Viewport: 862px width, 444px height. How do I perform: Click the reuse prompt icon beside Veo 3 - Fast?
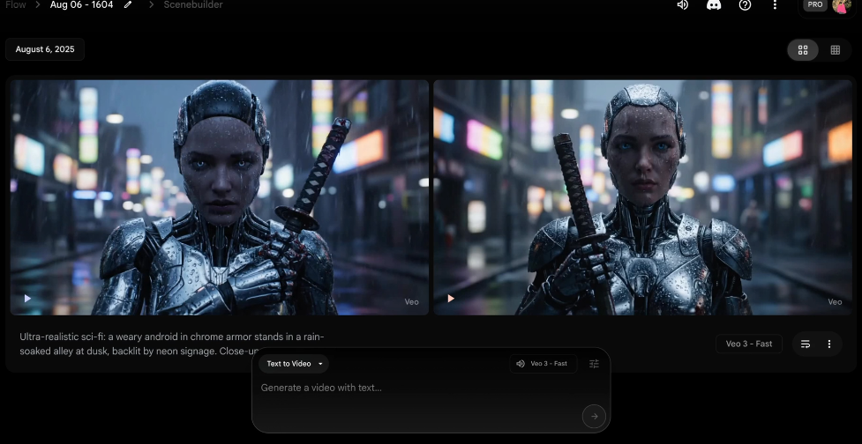tap(806, 344)
